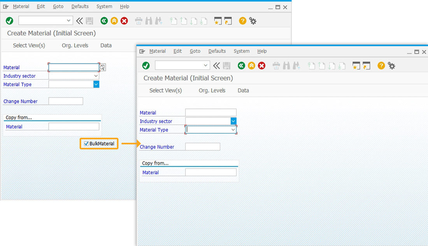Expand command field dropdown in back window
The image size is (428, 246).
[68, 21]
